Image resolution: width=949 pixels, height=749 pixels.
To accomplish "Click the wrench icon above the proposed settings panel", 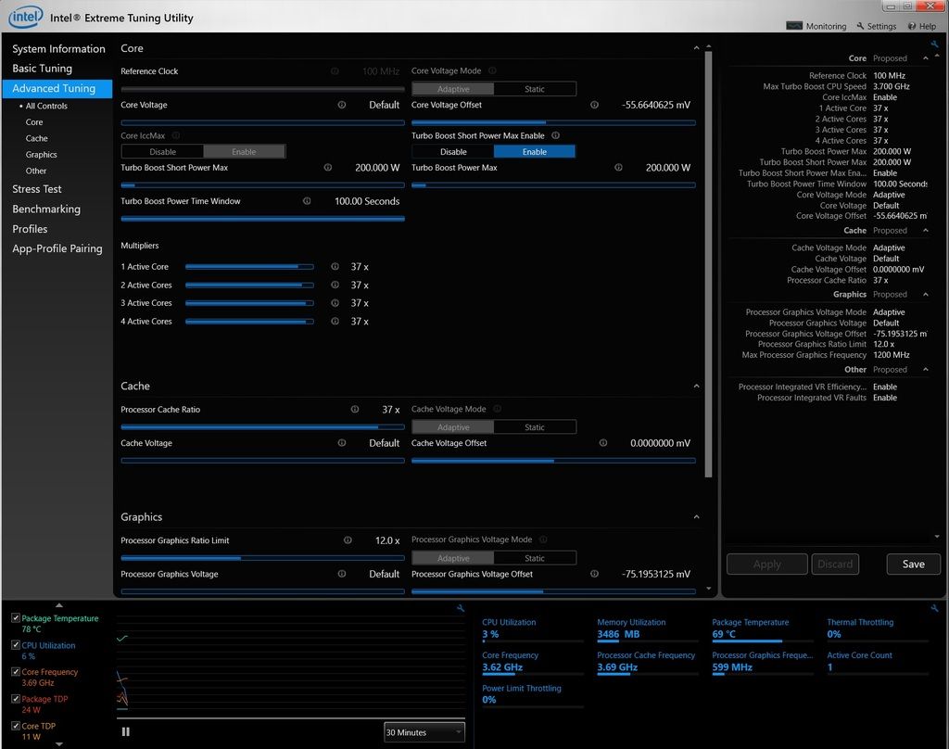I will [934, 44].
